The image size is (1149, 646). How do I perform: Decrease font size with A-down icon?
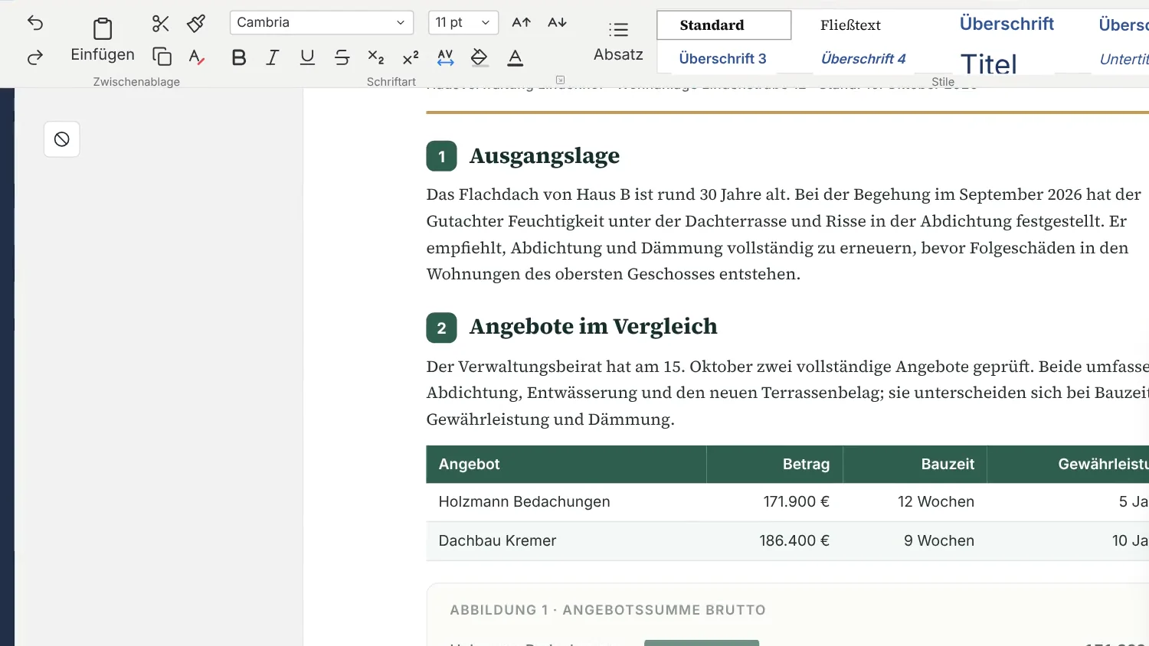[558, 23]
